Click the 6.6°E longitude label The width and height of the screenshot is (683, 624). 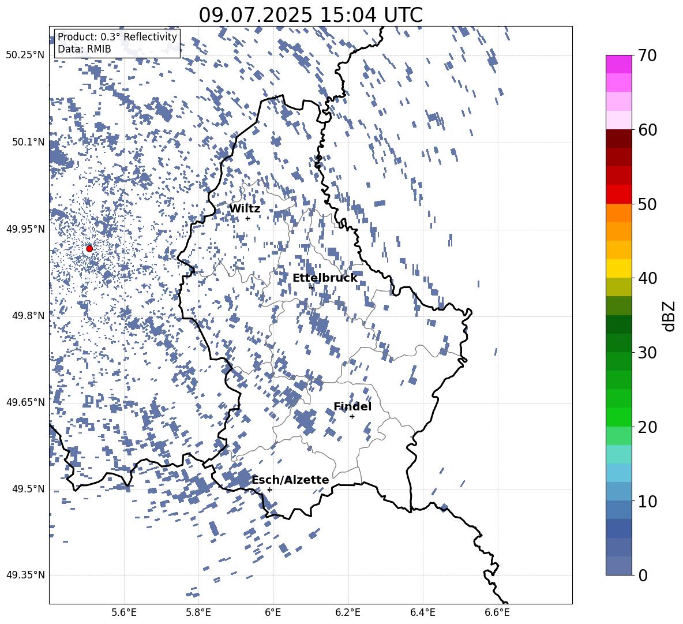[497, 613]
